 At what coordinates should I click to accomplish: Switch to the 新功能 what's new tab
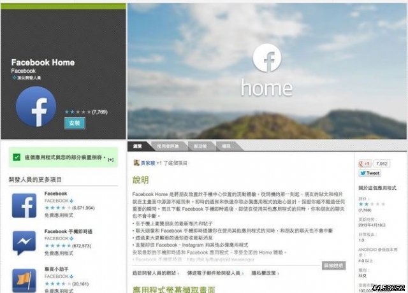click(200, 146)
